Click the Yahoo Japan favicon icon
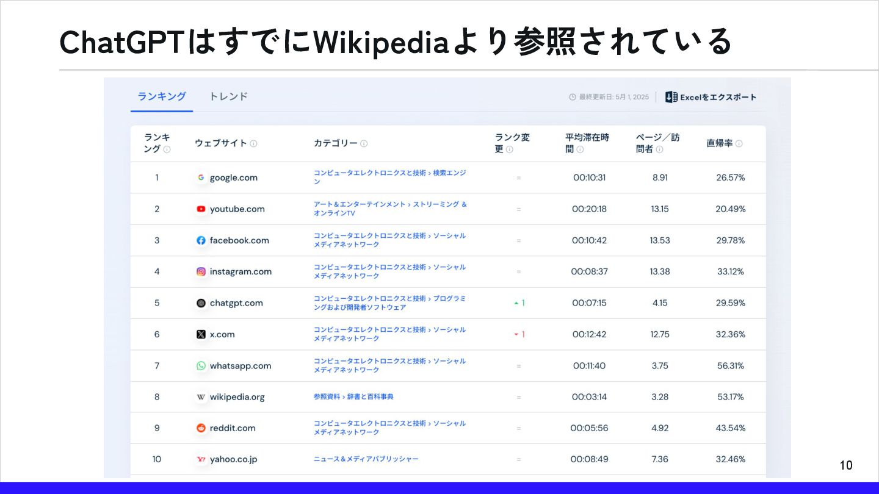This screenshot has width=879, height=494. click(x=201, y=459)
